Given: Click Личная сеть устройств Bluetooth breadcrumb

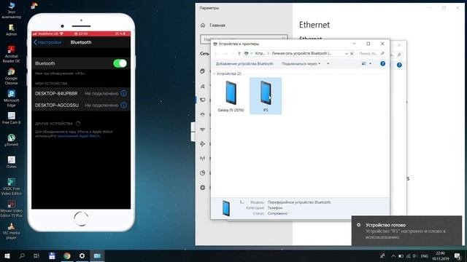Looking at the screenshot, I should coord(301,53).
